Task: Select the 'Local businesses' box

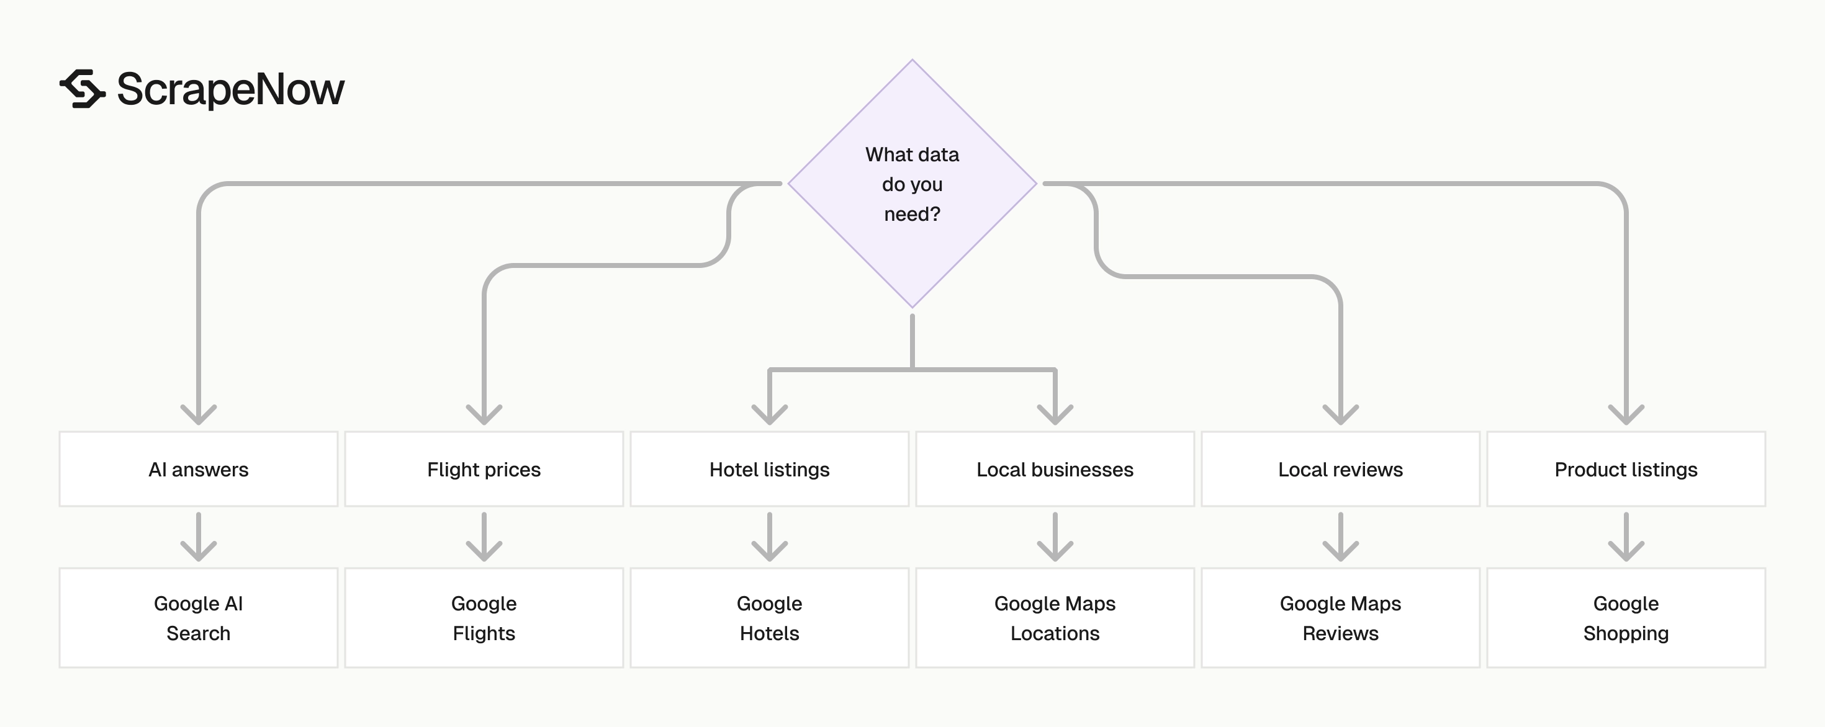Action: click(x=1055, y=470)
